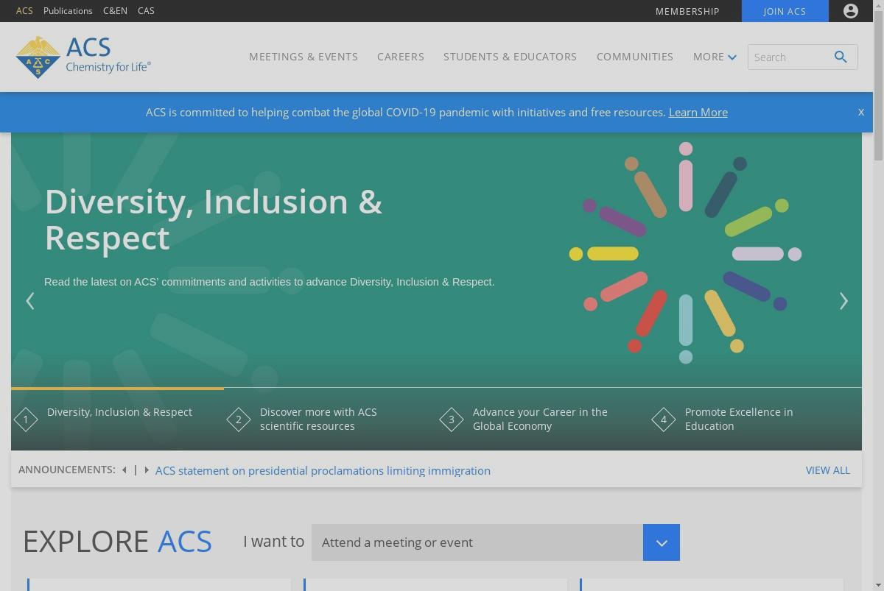Click inside the Search input field

(x=790, y=57)
